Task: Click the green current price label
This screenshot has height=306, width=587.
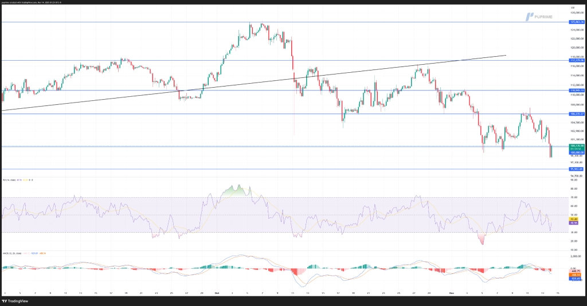Action: pos(576,147)
